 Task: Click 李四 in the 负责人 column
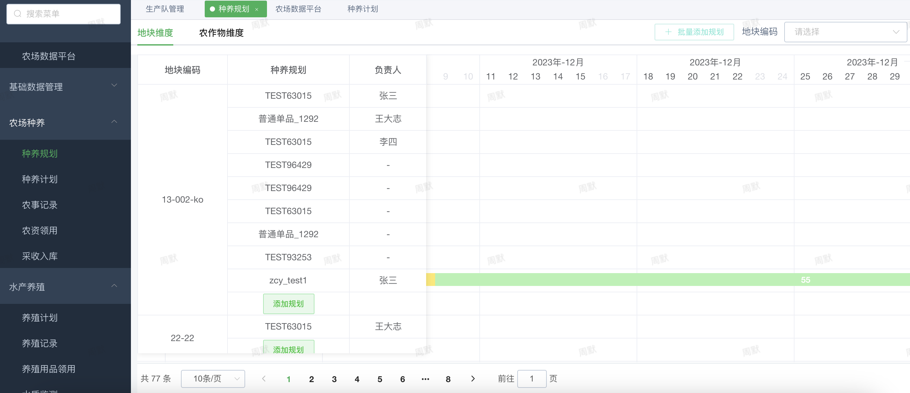[x=388, y=141]
